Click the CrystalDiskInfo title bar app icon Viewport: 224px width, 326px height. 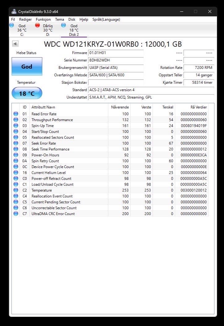tap(14, 12)
